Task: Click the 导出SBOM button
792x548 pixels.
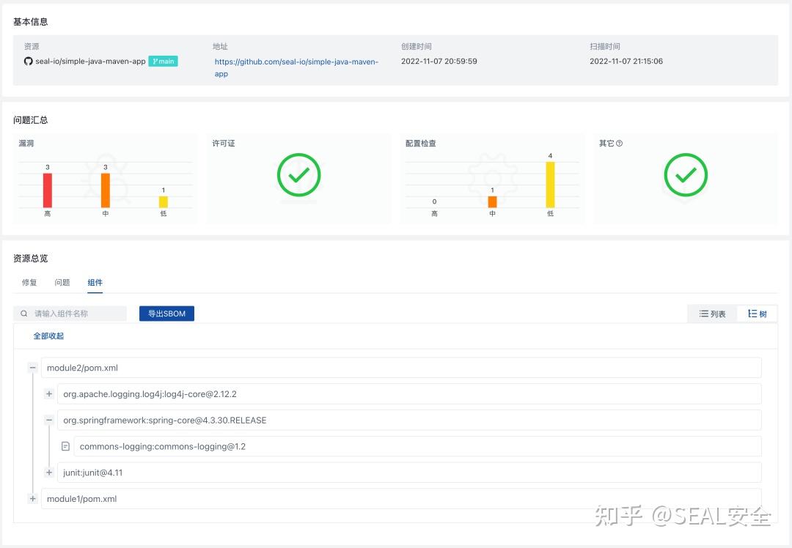Action: (x=166, y=313)
